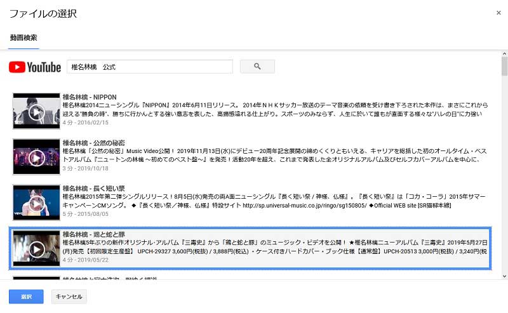The width and height of the screenshot is (508, 313).
Task: Click the キャンセル button
Action: (x=69, y=296)
